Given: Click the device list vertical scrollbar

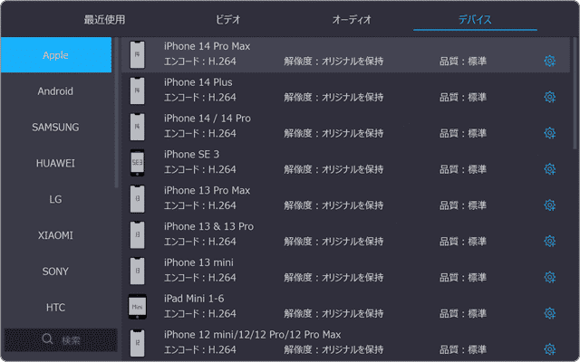Looking at the screenshot, I should coord(575,93).
